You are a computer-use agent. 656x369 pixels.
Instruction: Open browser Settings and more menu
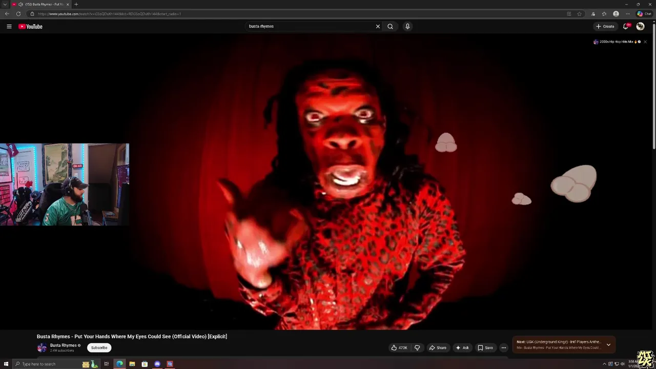tap(627, 14)
